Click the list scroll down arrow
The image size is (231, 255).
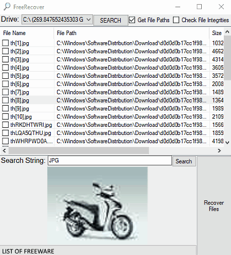click(227, 142)
